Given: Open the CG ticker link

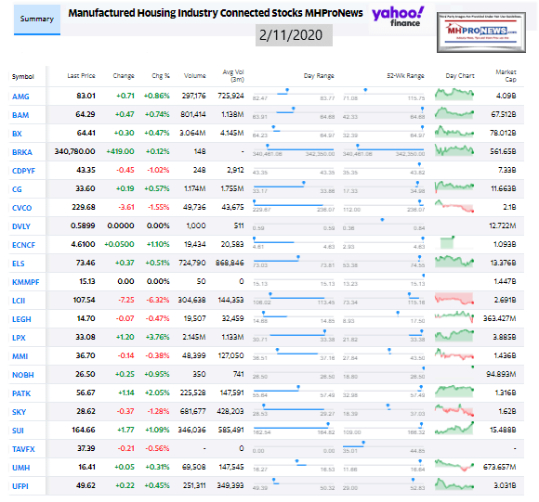Looking at the screenshot, I should pyautogui.click(x=17, y=189).
